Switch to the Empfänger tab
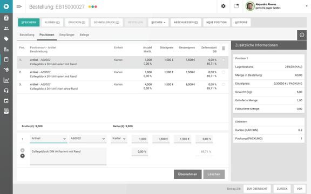The image size is (311, 194). 67,35
